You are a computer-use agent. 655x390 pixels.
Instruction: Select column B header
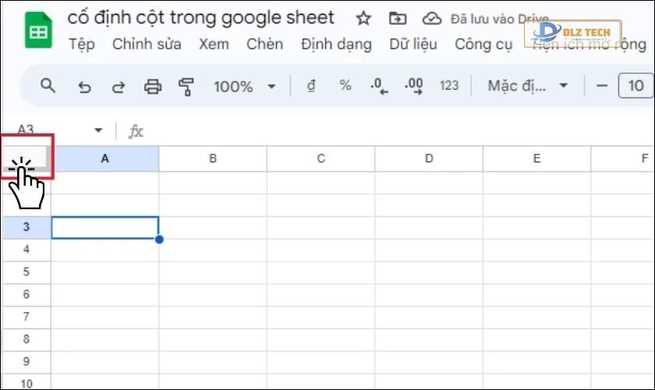213,158
